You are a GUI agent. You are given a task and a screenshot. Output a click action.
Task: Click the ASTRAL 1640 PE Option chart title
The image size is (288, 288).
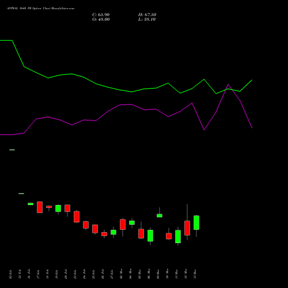tap(40, 9)
